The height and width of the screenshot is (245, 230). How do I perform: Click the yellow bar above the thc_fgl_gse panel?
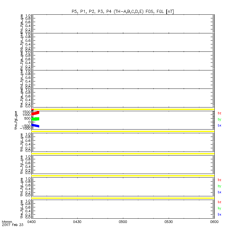[x=123, y=154]
